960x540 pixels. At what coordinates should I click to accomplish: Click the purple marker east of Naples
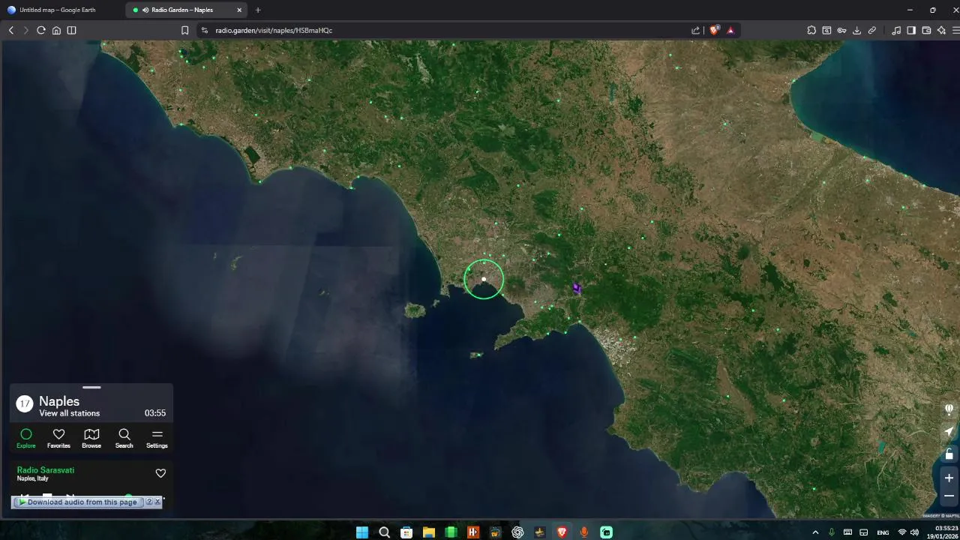577,288
